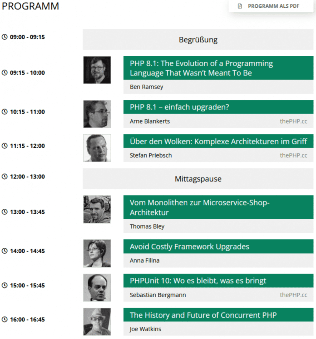Open the PHP 8.1 – einfach upgraden talk

(179, 107)
